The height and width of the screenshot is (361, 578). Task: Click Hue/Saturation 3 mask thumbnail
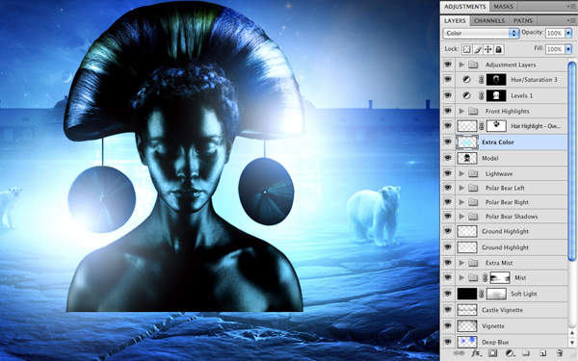click(496, 80)
